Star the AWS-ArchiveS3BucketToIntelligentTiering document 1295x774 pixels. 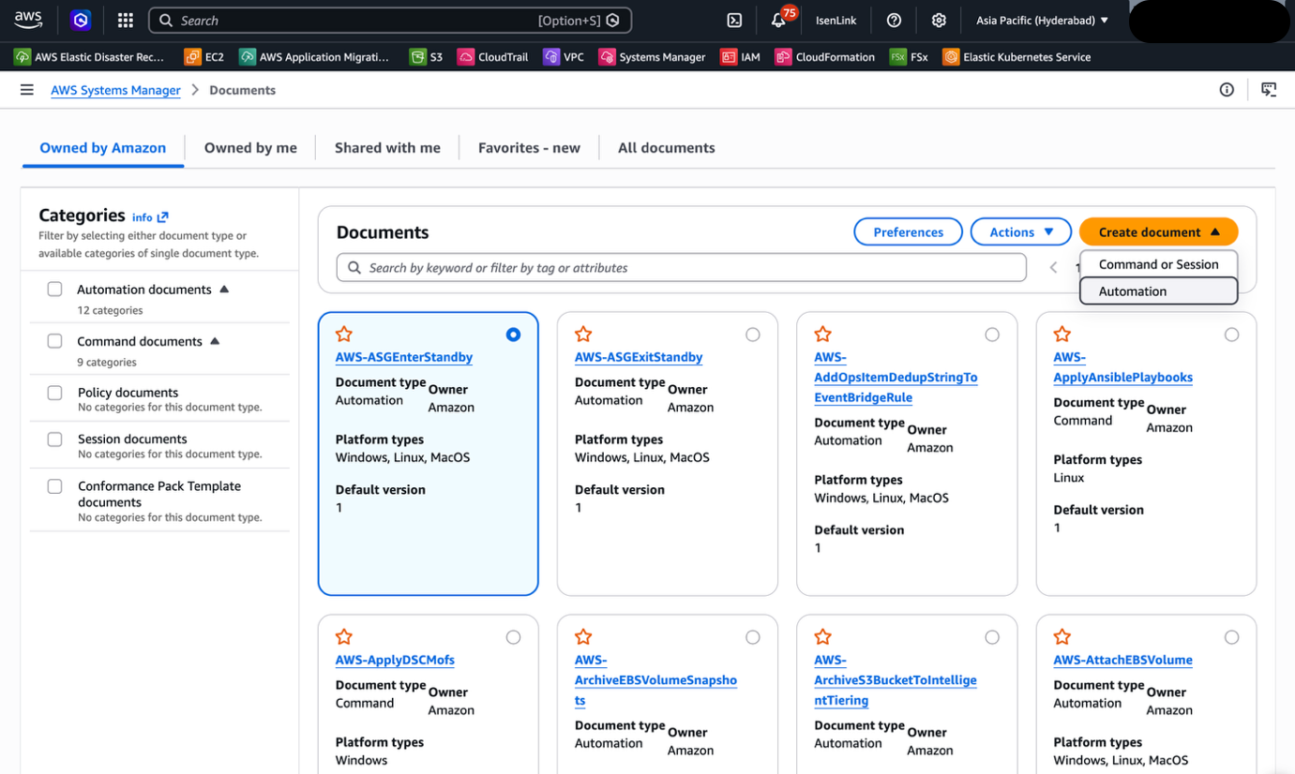822,637
